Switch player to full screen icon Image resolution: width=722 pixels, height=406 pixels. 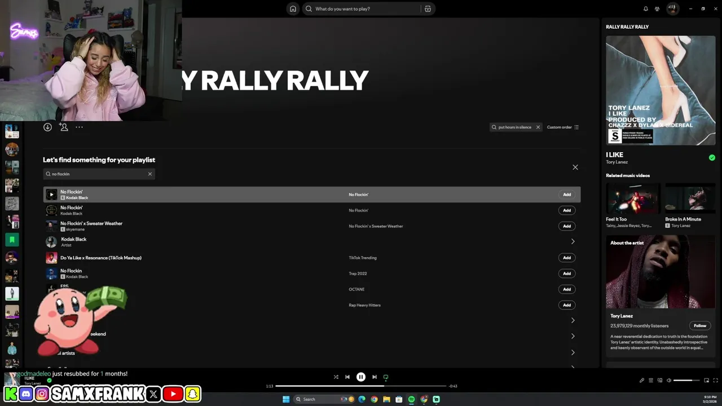pos(715,380)
